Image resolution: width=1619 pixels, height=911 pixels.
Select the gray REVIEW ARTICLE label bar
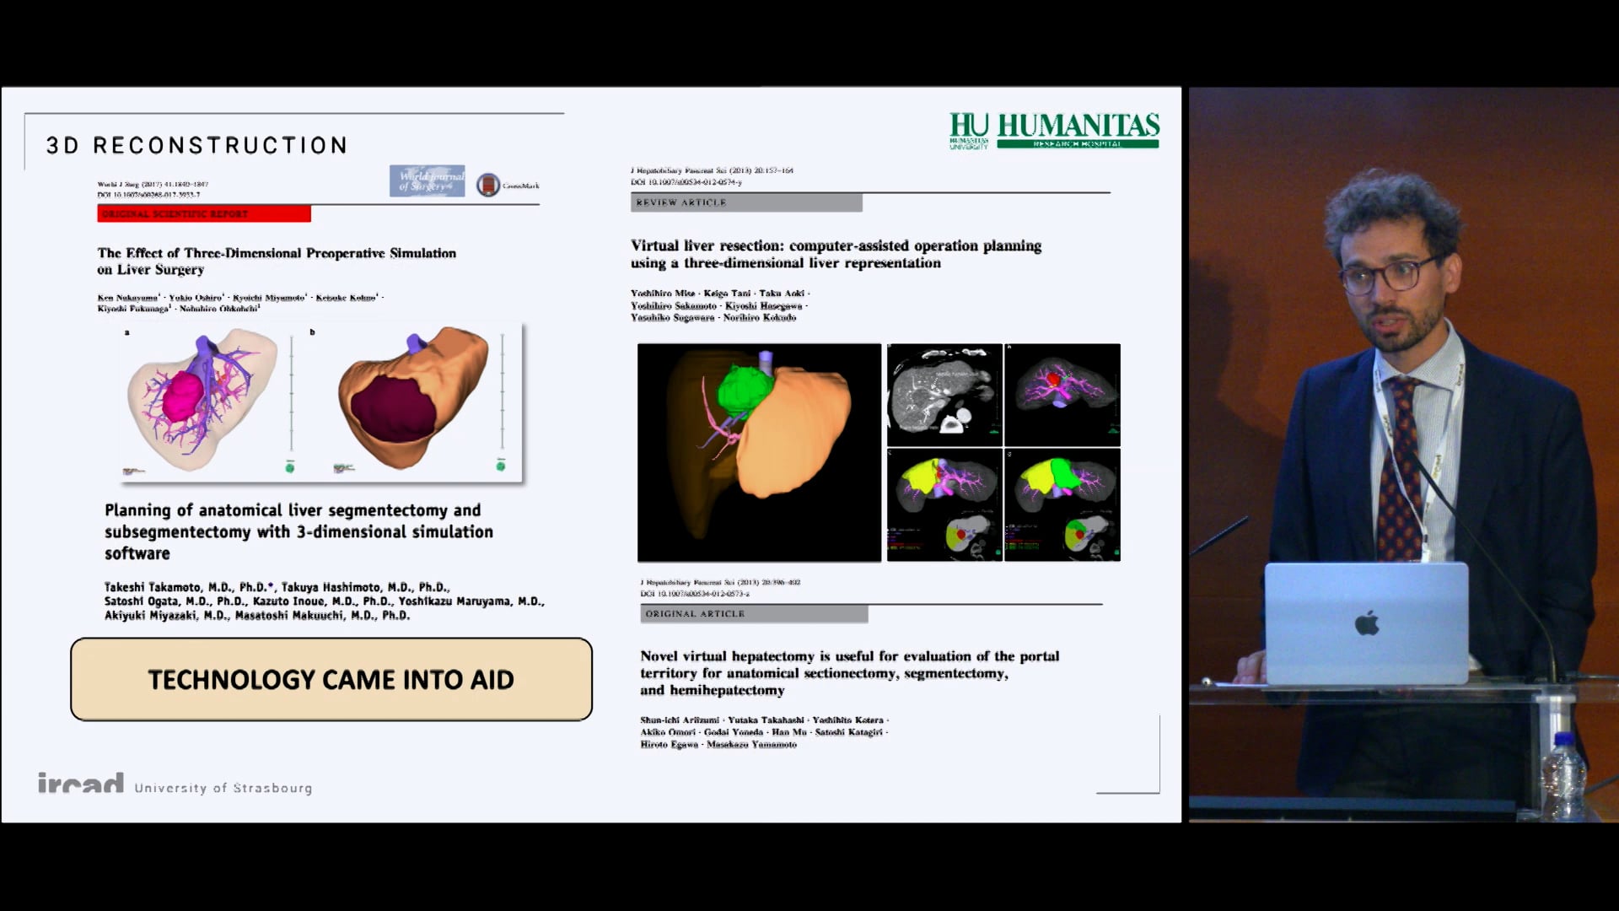click(x=746, y=202)
